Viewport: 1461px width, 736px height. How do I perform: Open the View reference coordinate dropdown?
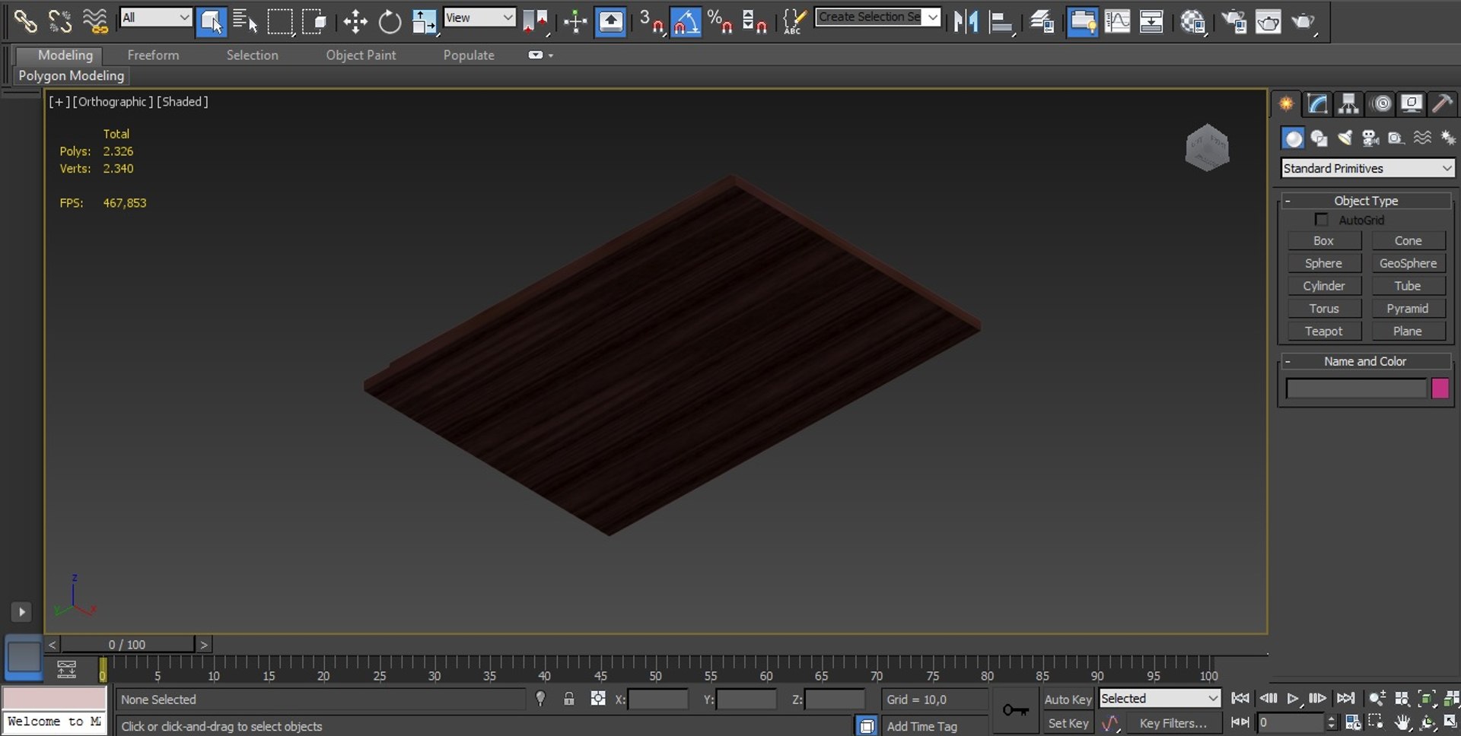pos(479,17)
